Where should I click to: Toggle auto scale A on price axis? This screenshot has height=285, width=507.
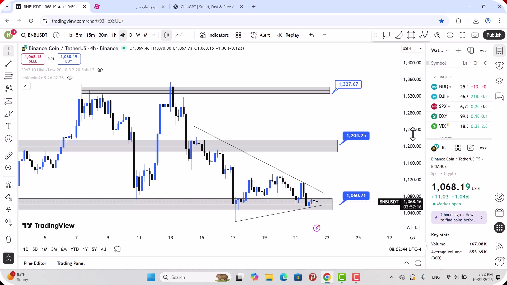(x=409, y=227)
